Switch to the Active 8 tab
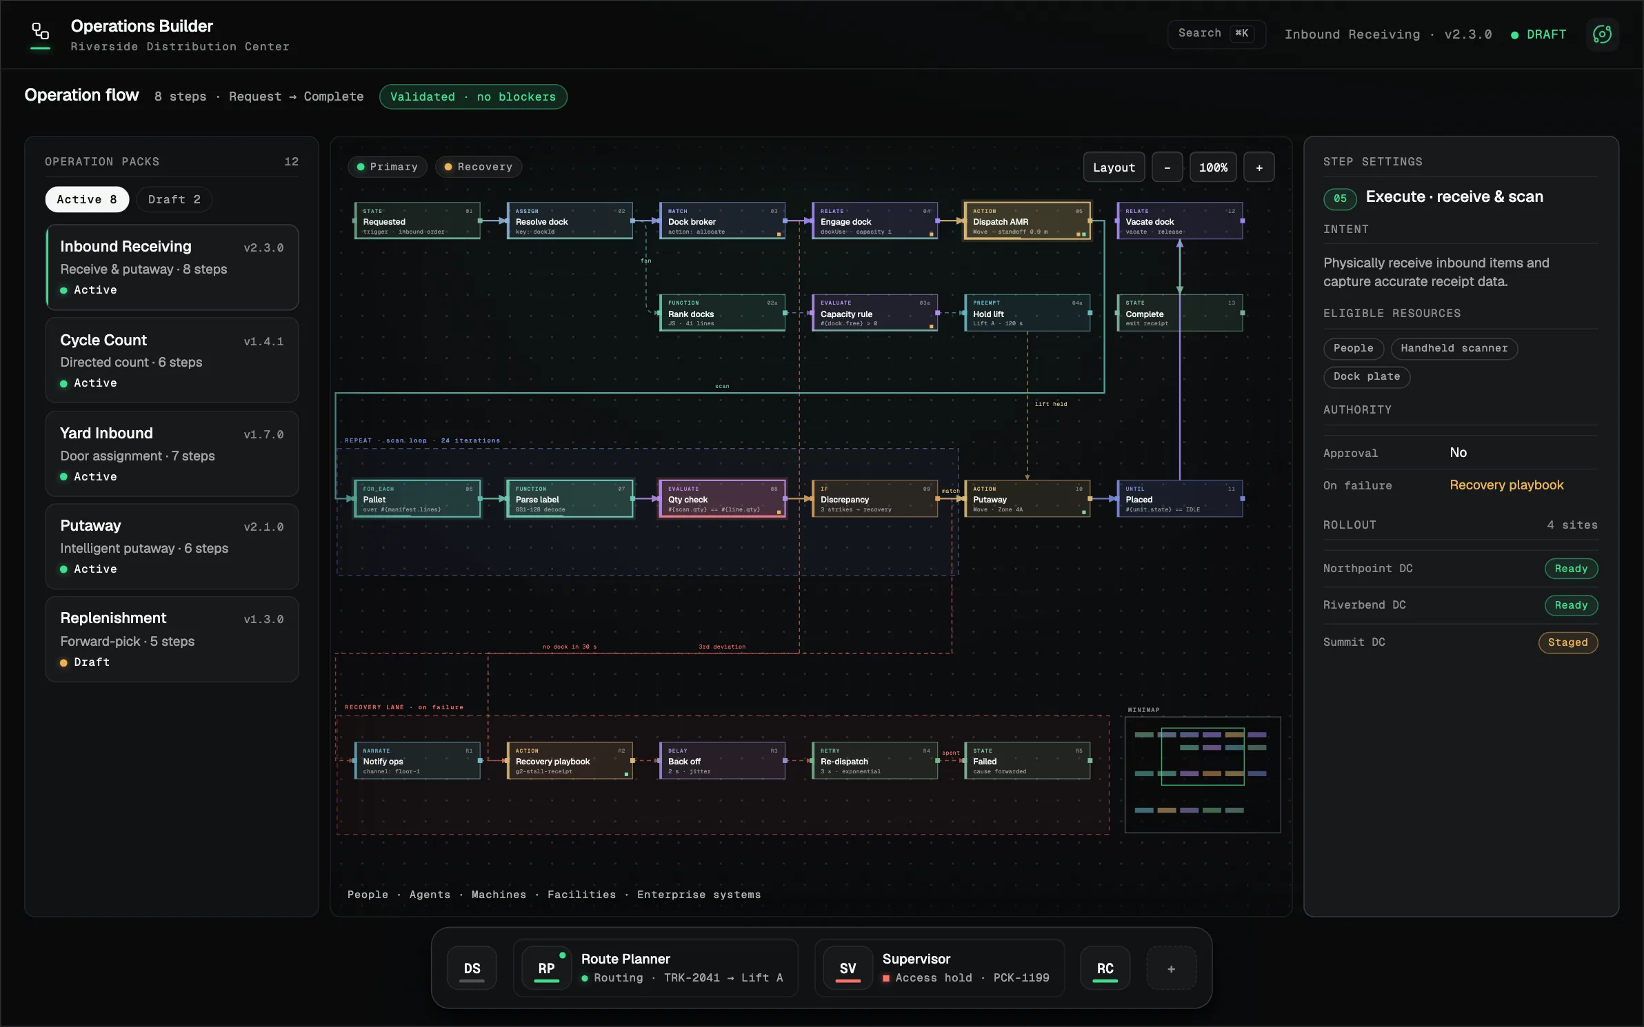This screenshot has width=1644, height=1027. click(x=87, y=199)
